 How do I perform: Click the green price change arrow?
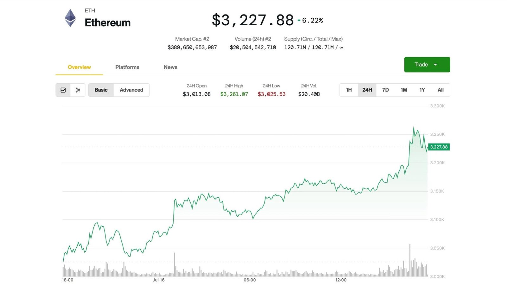(299, 20)
